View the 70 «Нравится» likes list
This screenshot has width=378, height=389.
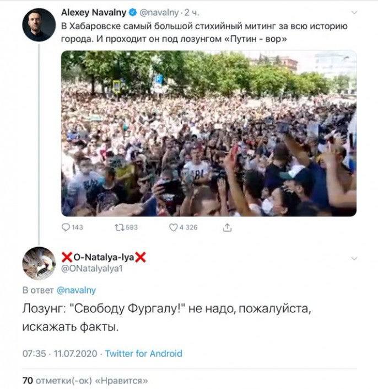point(85,381)
